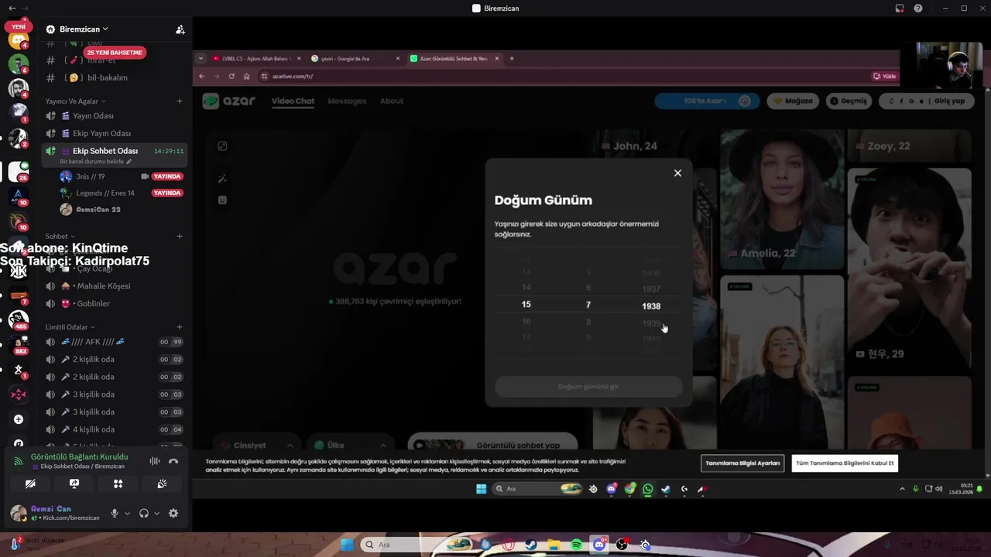Viewport: 991px width, 557px height.
Task: Select RemziCan 22 in voice channel
Action: click(x=98, y=210)
